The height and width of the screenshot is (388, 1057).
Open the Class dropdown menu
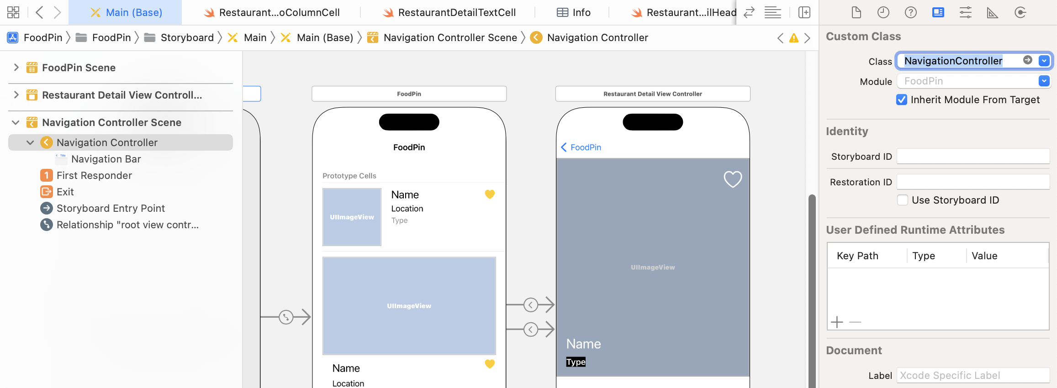pos(1044,60)
